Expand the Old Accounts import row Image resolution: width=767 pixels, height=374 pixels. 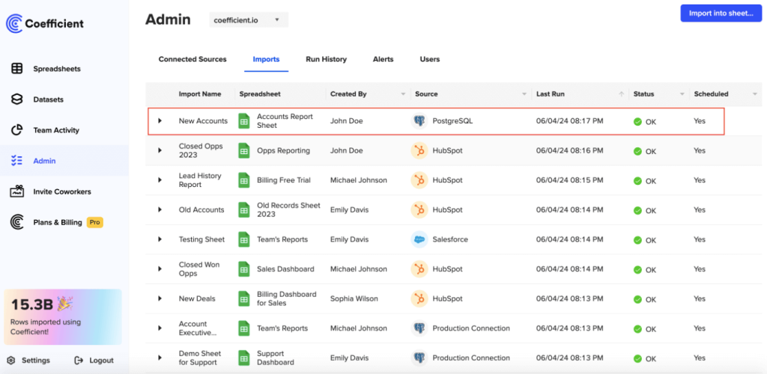coord(160,209)
